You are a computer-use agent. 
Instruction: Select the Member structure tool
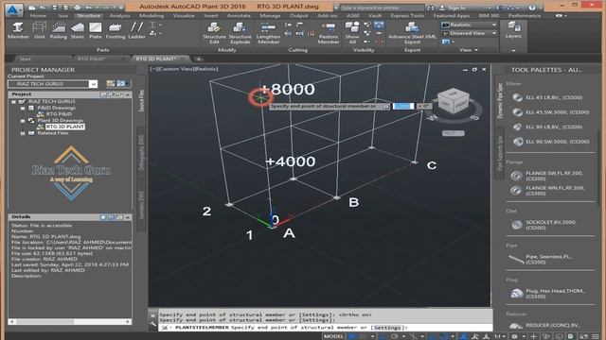coord(18,31)
